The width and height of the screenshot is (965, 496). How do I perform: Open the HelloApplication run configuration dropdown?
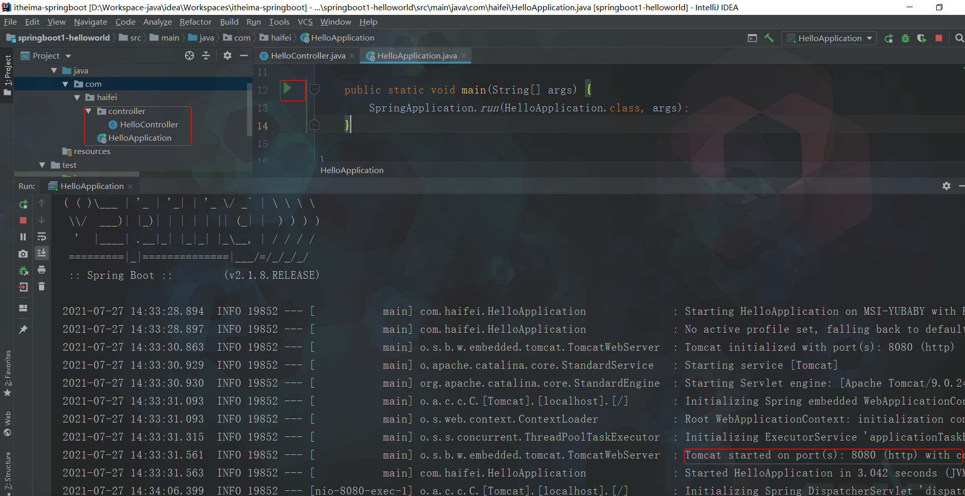(829, 38)
